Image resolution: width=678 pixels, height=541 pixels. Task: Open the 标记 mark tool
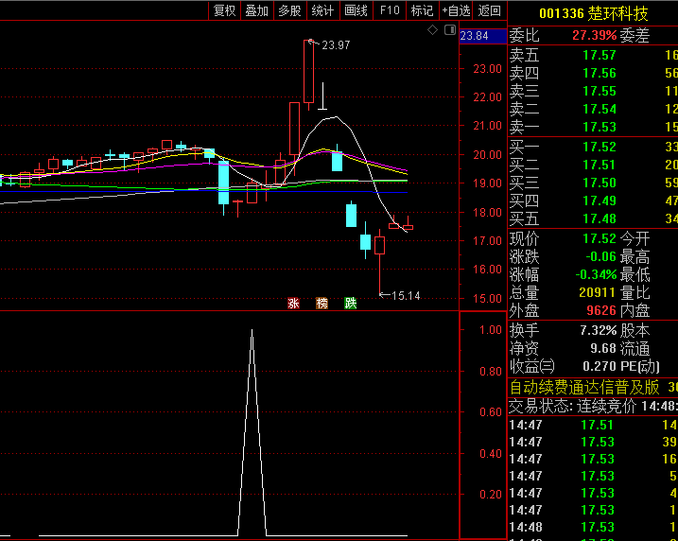pos(422,10)
